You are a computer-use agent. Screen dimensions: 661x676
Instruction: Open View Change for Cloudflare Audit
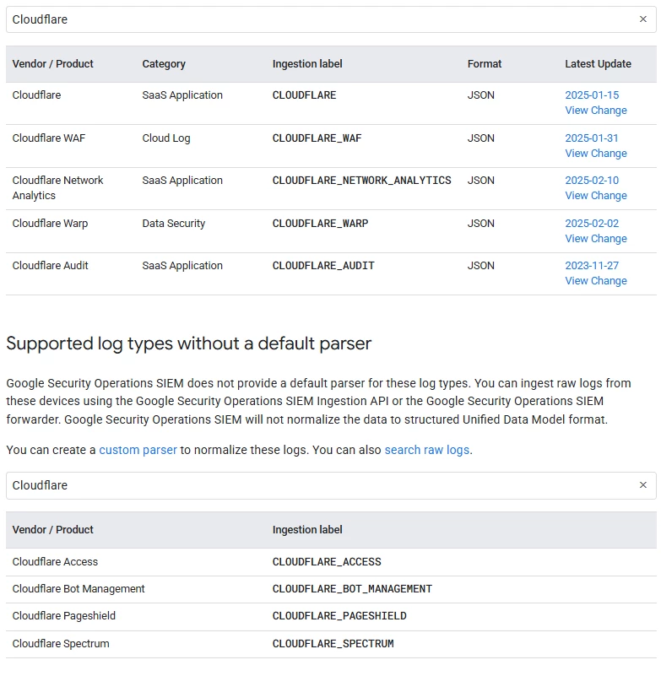coord(596,281)
